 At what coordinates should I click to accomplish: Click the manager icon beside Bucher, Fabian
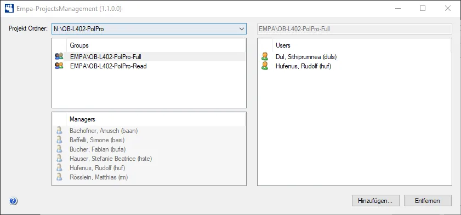pyautogui.click(x=59, y=149)
